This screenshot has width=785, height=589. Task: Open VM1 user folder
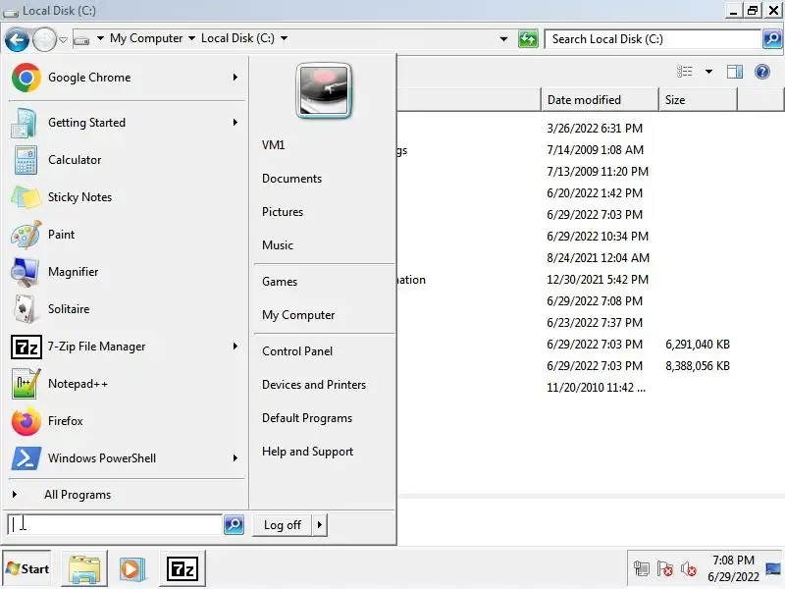tap(273, 145)
